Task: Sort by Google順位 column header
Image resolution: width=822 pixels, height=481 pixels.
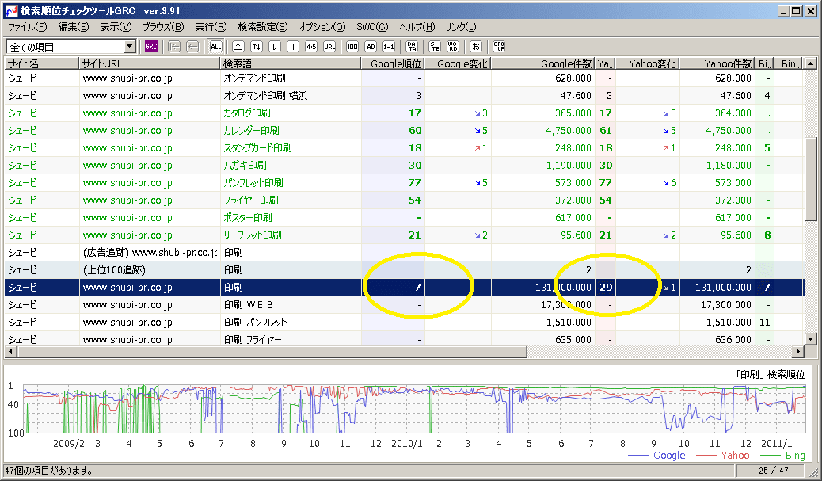Action: 394,63
